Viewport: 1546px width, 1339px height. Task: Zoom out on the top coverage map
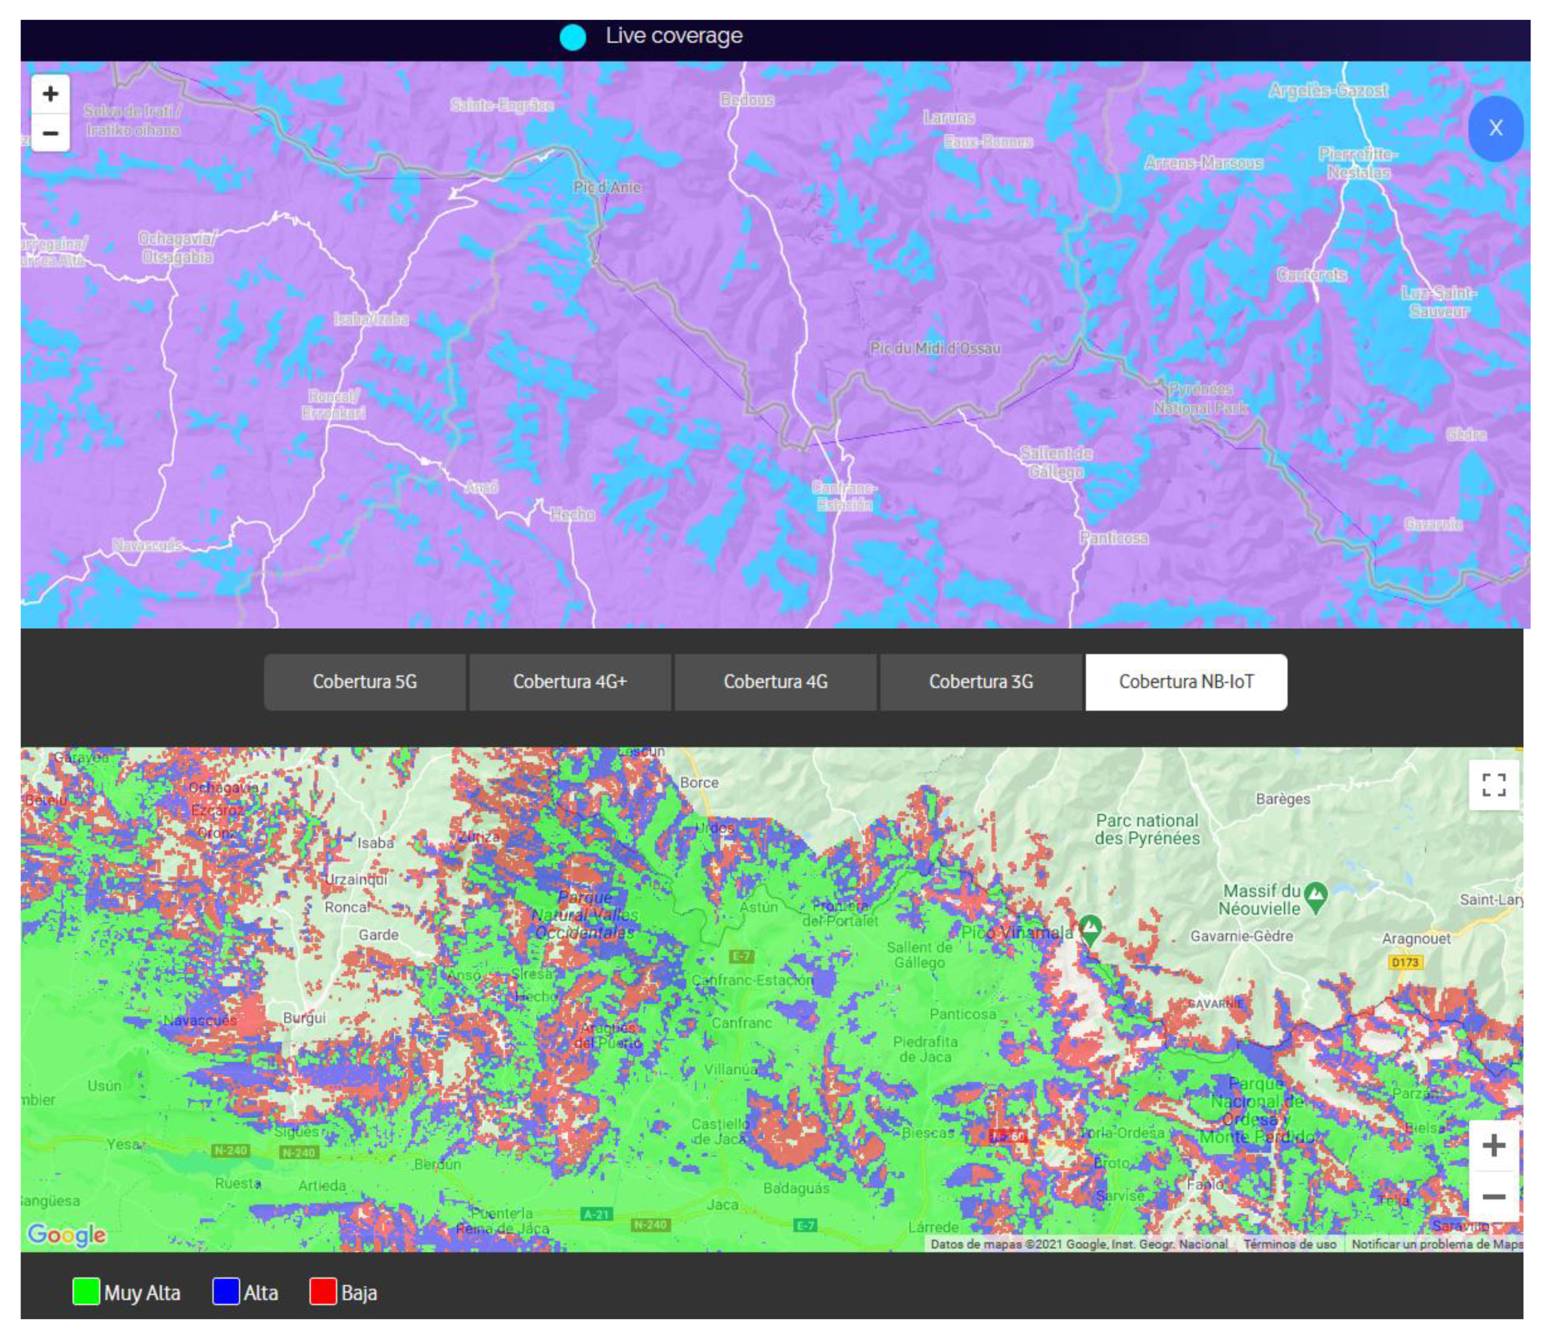(50, 133)
